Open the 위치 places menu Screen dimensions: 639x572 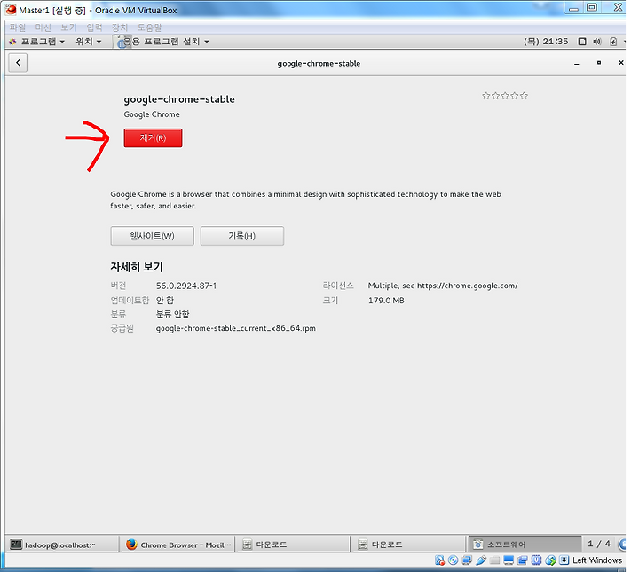89,42
